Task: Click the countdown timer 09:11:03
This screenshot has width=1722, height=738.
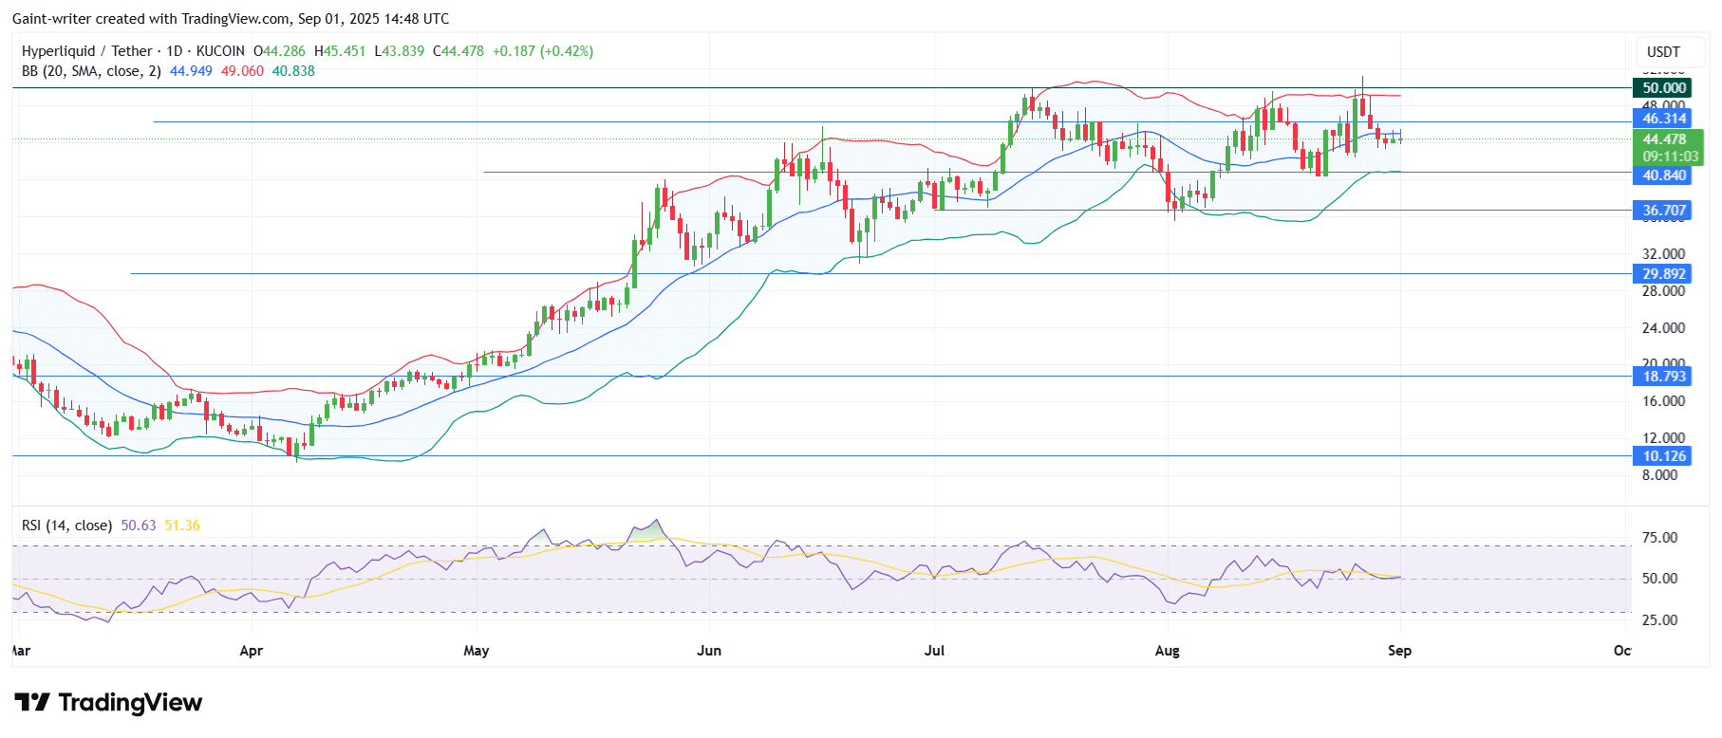Action: (x=1671, y=157)
